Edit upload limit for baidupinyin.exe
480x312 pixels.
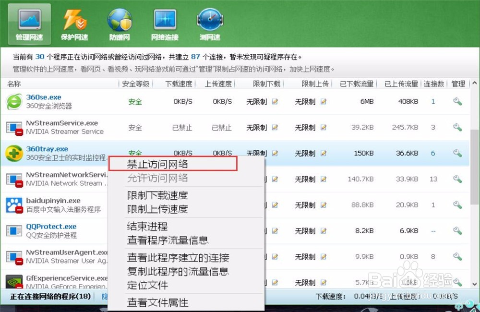tap(323, 205)
